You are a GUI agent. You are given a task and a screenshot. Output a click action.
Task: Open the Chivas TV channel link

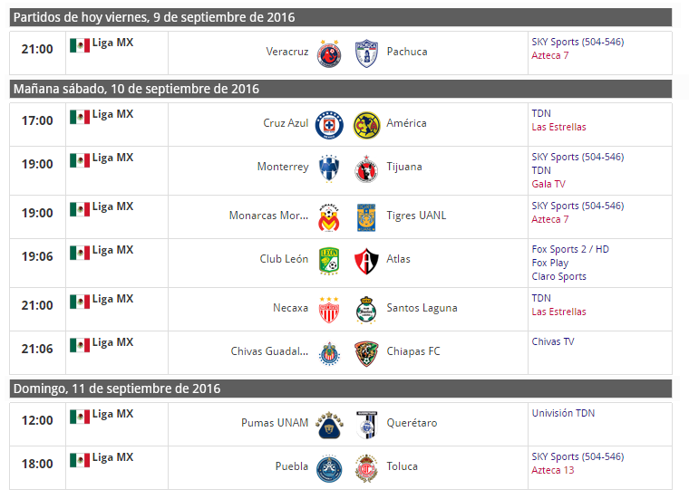click(553, 341)
